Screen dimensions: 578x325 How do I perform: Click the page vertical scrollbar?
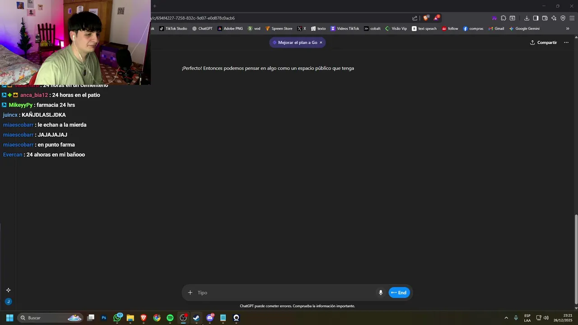[x=576, y=260]
